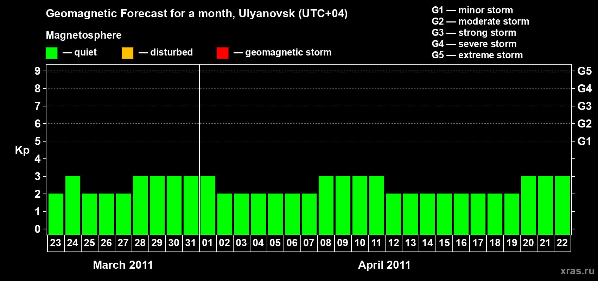
Task: Click the date label 09
Action: [x=343, y=243]
